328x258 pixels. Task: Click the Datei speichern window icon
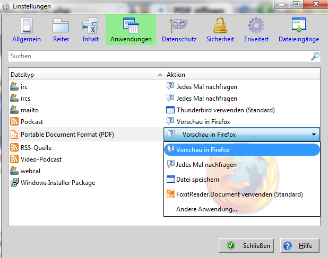[171, 179]
